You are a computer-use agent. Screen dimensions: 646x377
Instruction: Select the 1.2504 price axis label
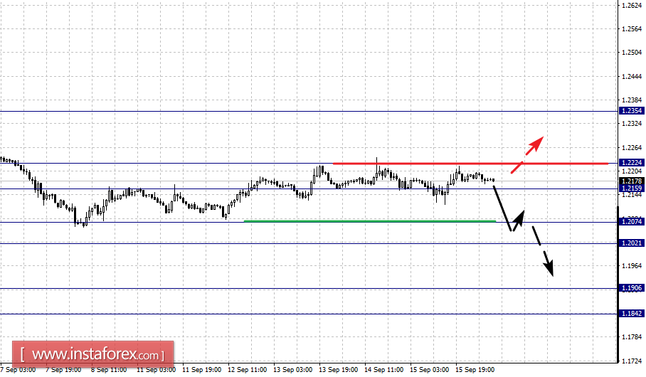(x=632, y=53)
